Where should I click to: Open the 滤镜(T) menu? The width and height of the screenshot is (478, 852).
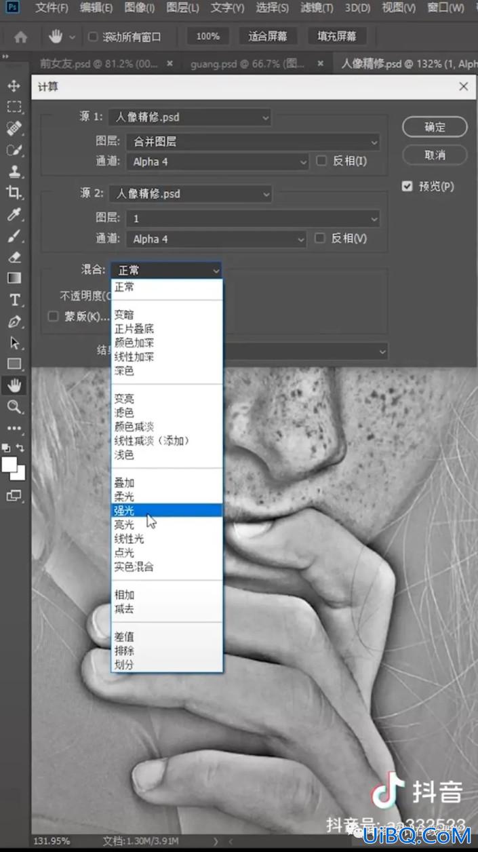[317, 8]
